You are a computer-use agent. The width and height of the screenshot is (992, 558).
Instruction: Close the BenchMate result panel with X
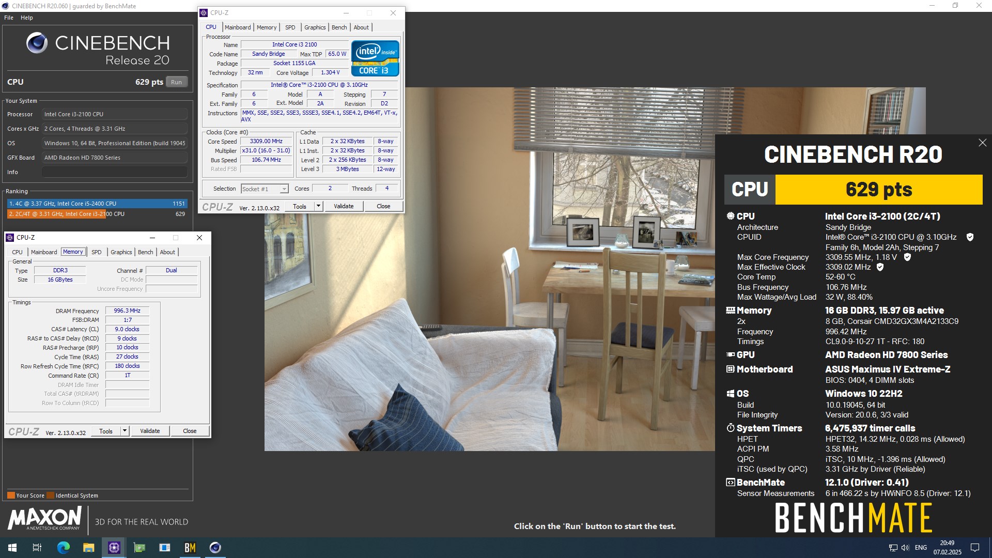click(982, 143)
